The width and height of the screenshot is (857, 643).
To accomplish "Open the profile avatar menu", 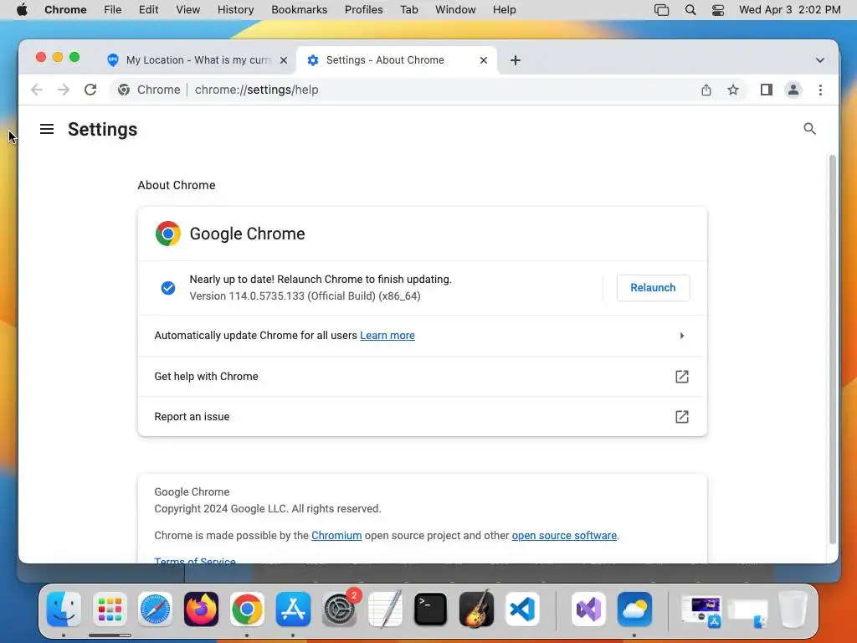I will coord(793,90).
